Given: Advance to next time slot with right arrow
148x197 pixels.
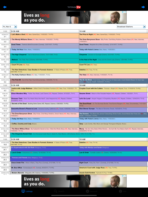Looking at the screenshot, I should tap(143, 7).
